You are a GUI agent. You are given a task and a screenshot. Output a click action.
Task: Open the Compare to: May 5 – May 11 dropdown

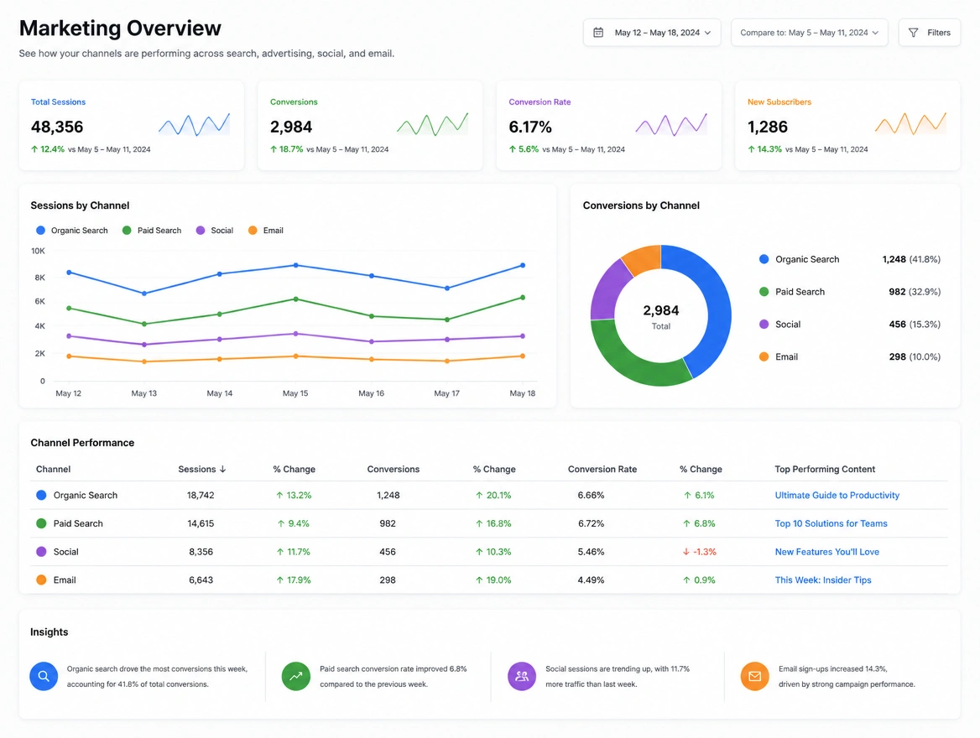point(810,33)
